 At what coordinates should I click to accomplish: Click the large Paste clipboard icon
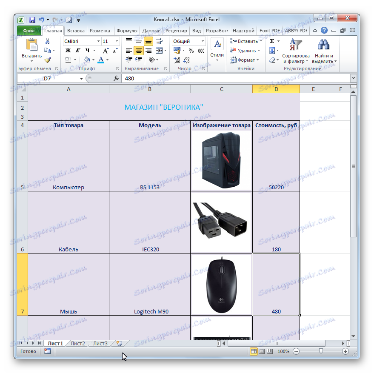(32, 45)
